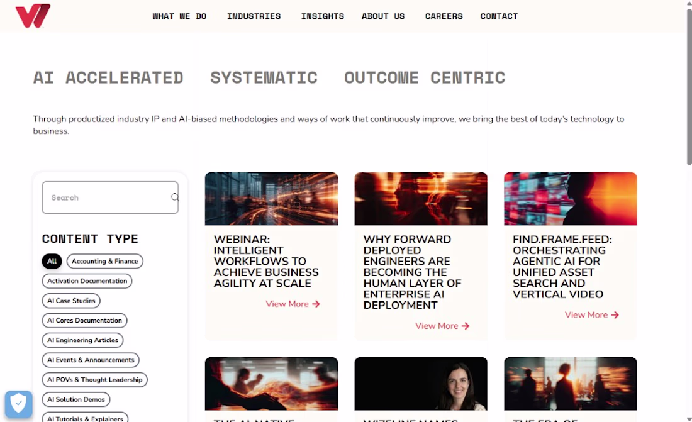Viewport: 692px width, 422px height.
Task: Open the Webinar card thumbnail image
Action: coord(271,199)
